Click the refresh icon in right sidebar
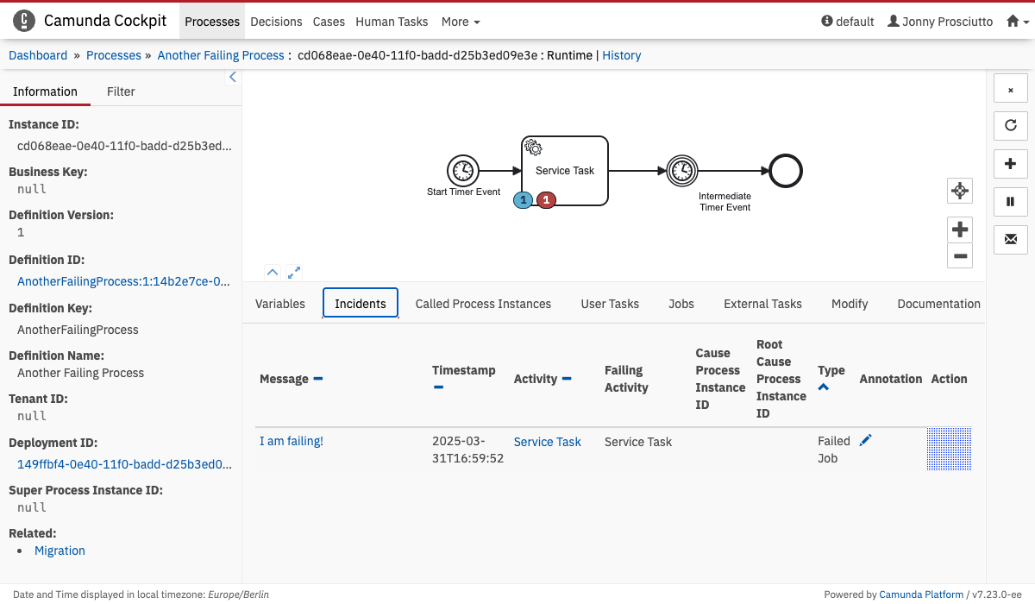The height and width of the screenshot is (604, 1035). point(1010,126)
